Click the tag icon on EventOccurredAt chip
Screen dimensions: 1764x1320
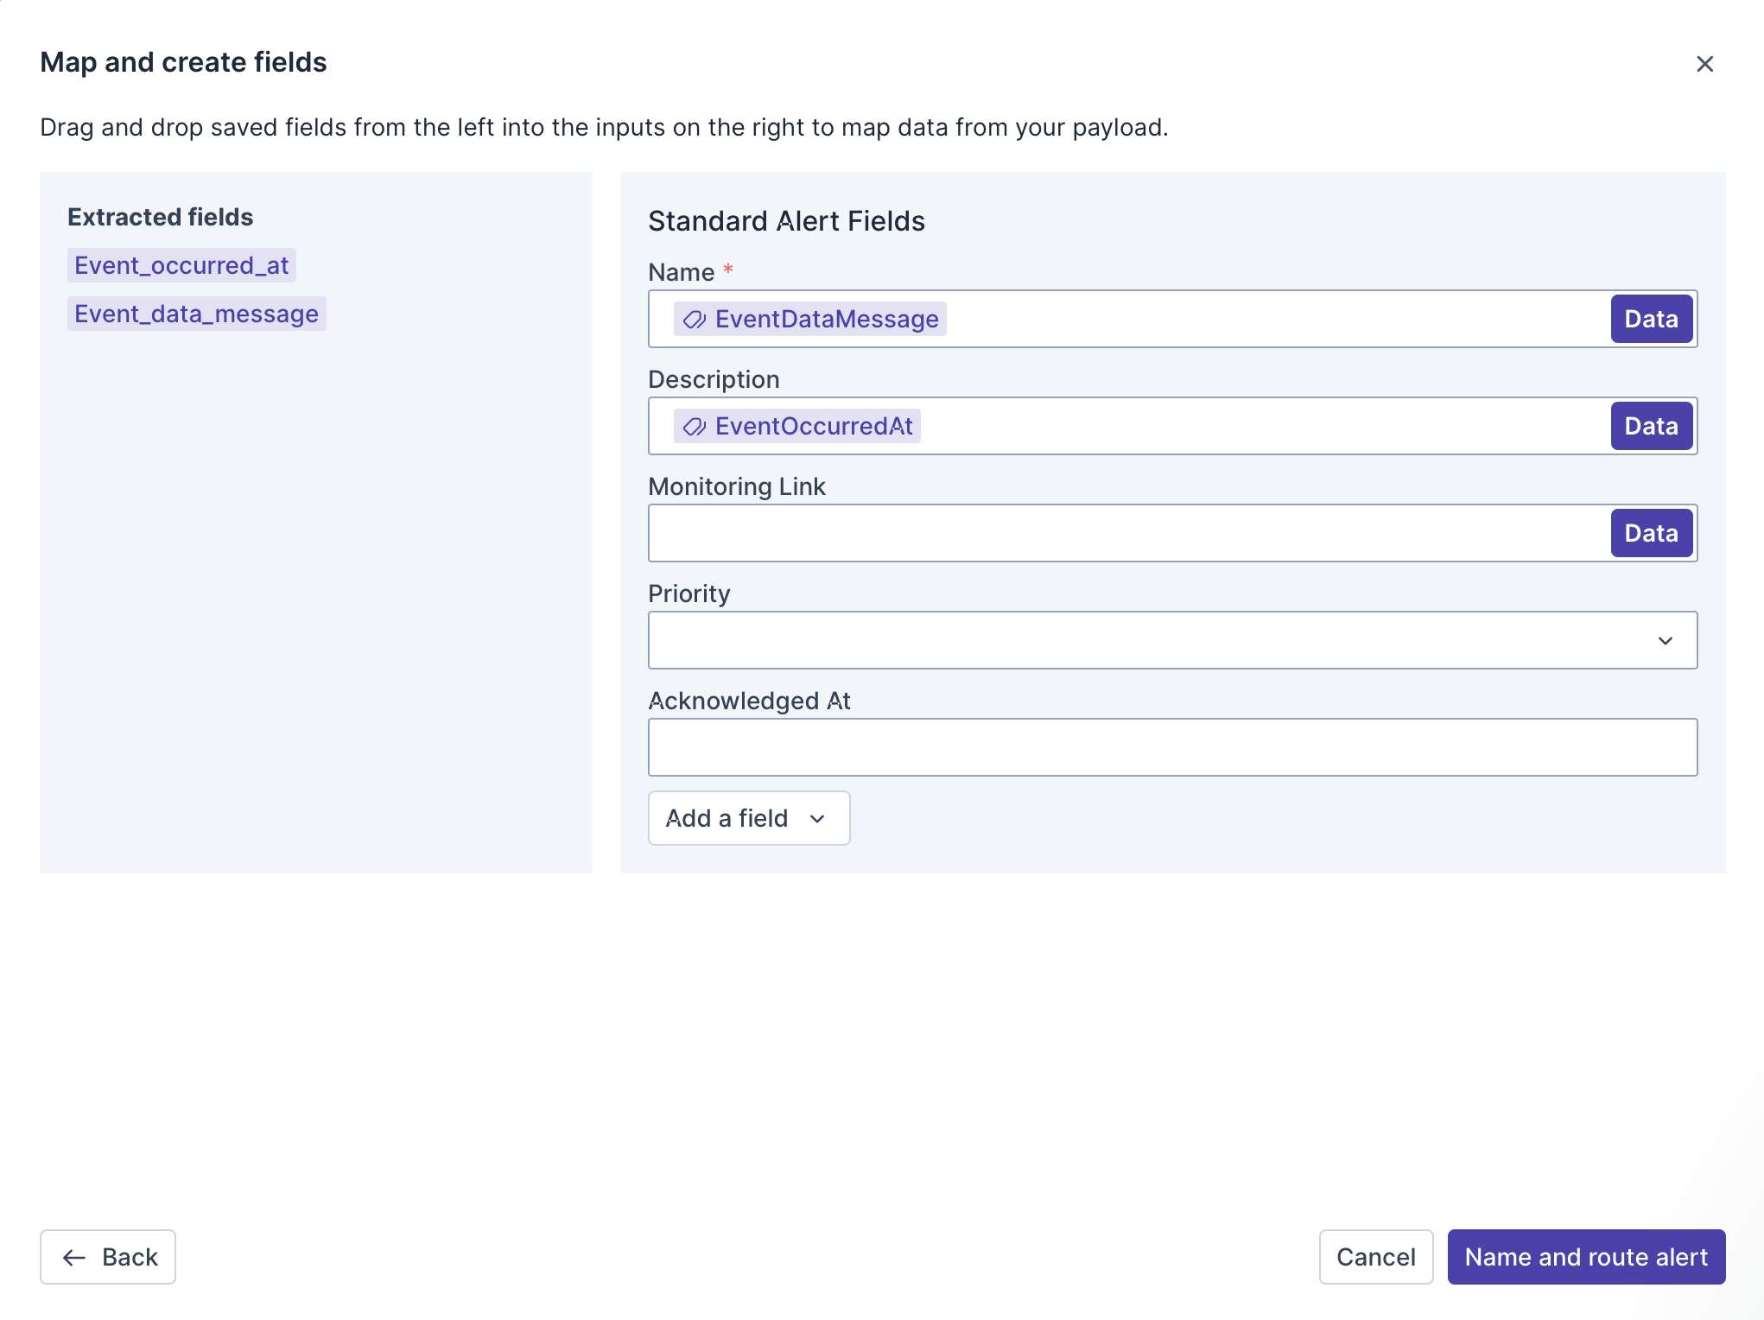tap(695, 427)
